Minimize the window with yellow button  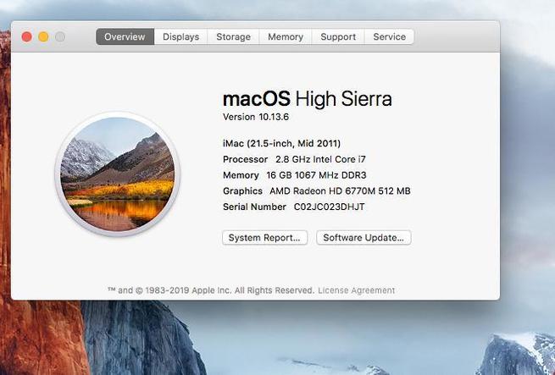(43, 36)
